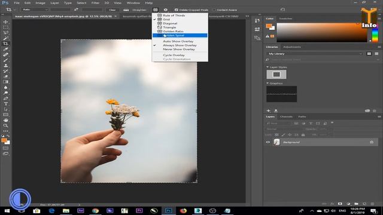Switch to the Adjustments tab
This screenshot has height=215, width=383.
pyautogui.click(x=292, y=47)
